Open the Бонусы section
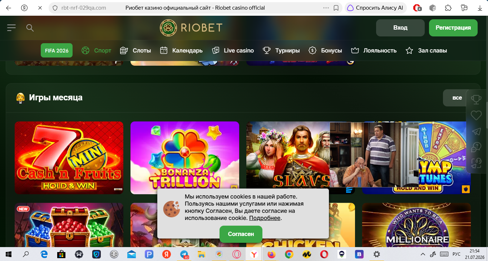Image resolution: width=488 pixels, height=261 pixels. (x=325, y=50)
